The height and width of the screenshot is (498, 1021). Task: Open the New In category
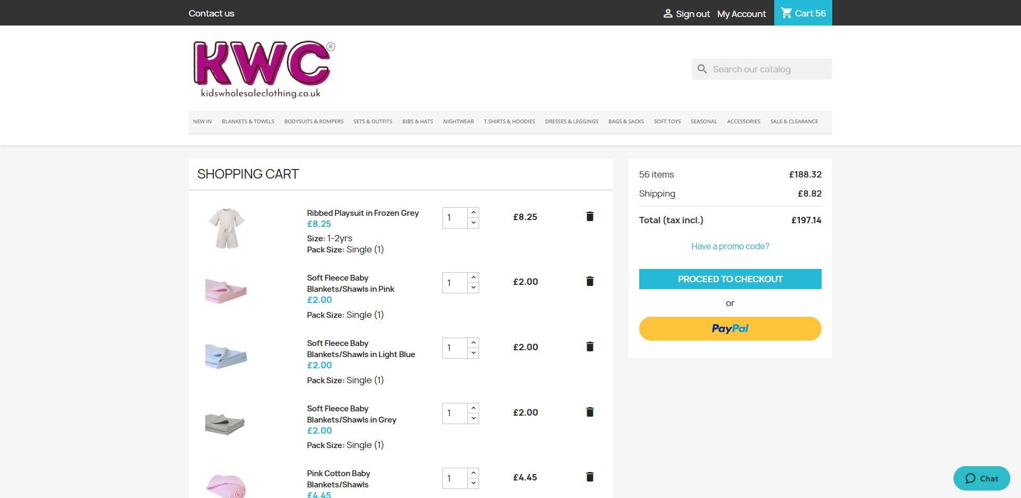[202, 122]
